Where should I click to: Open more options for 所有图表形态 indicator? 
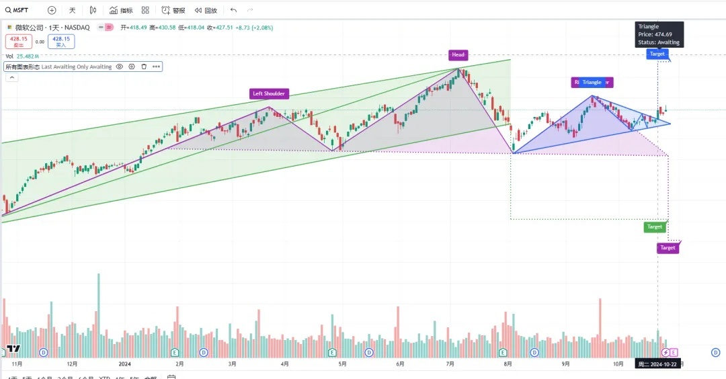click(x=156, y=67)
